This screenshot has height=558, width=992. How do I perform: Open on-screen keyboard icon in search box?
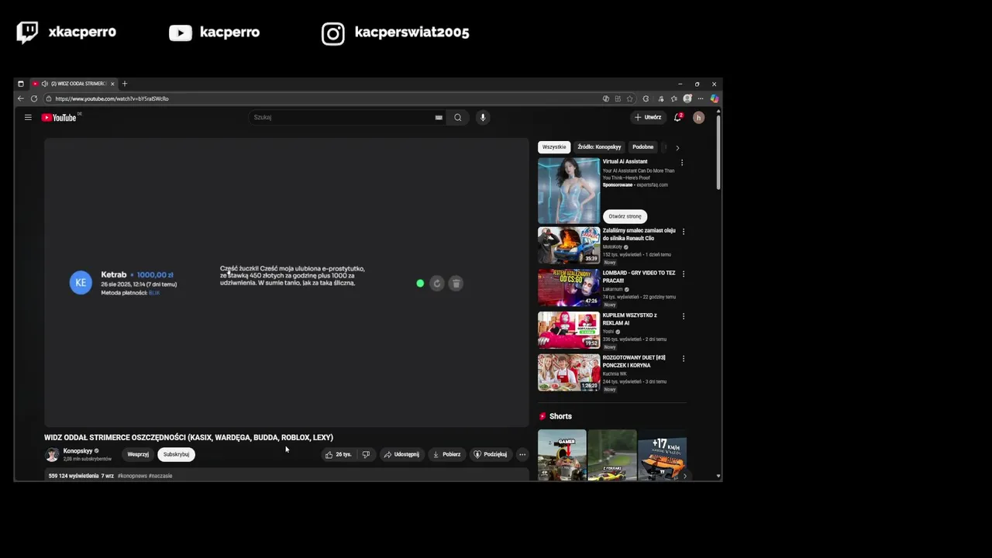439,118
